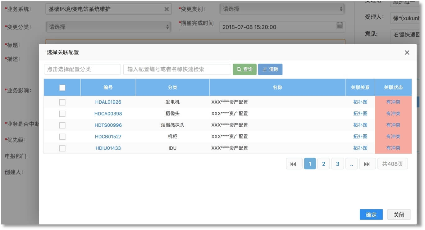
Task: View 拓扑图 for the HDTS00996 row
Action: [x=360, y=125]
